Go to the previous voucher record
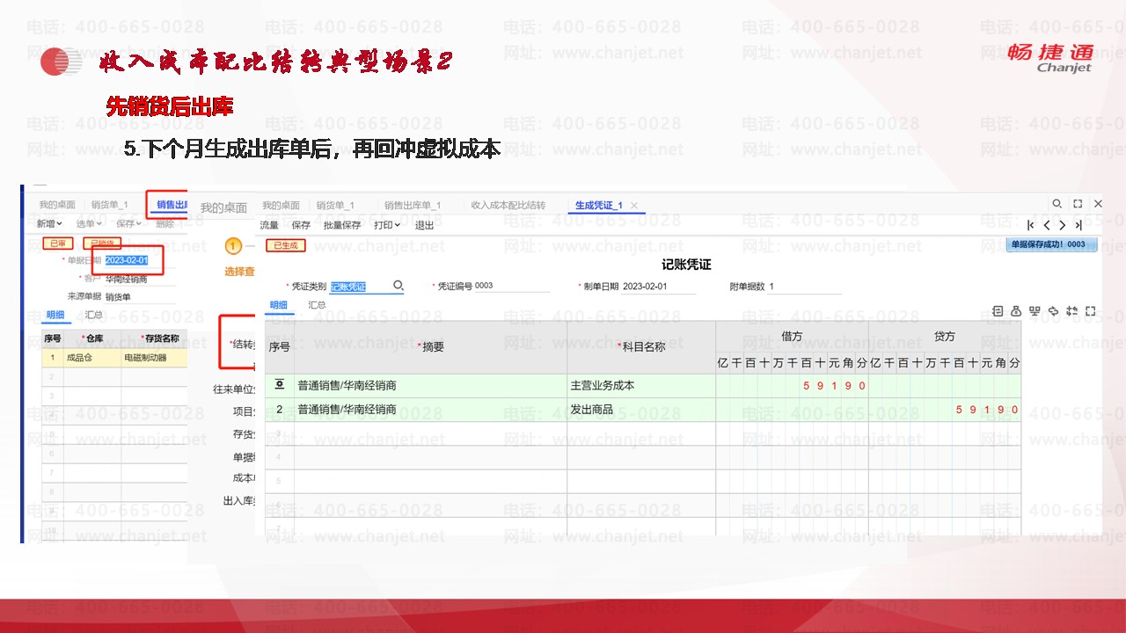This screenshot has width=1126, height=633. (x=1047, y=225)
